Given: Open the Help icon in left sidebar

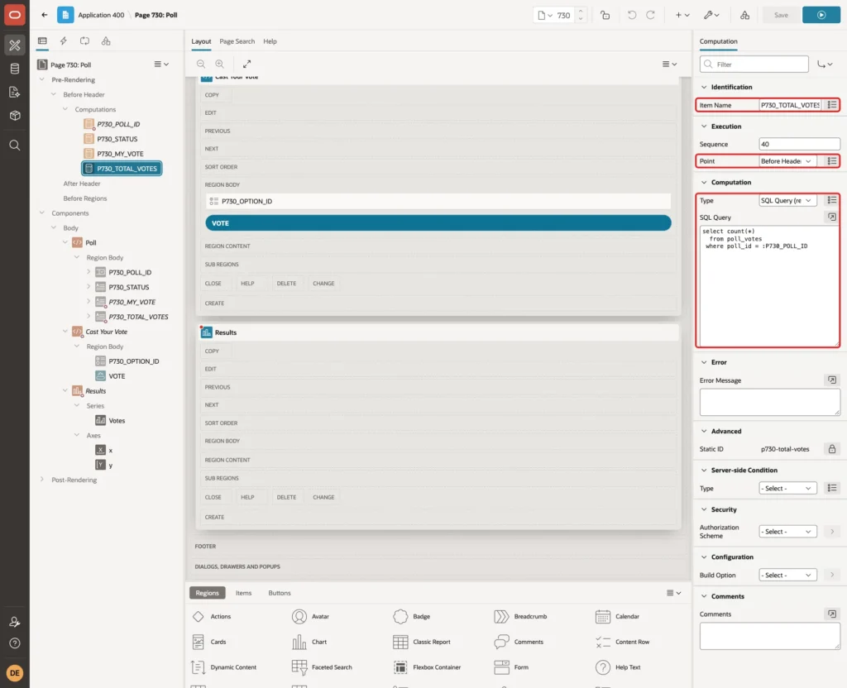Looking at the screenshot, I should coord(15,643).
